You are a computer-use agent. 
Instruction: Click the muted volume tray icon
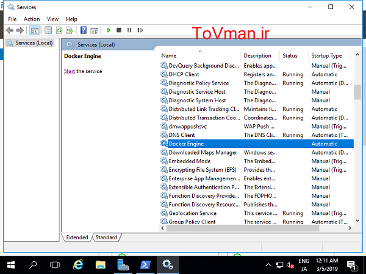[290, 265]
